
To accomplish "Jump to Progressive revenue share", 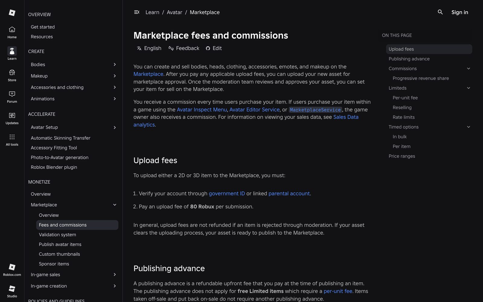I will 421,78.
